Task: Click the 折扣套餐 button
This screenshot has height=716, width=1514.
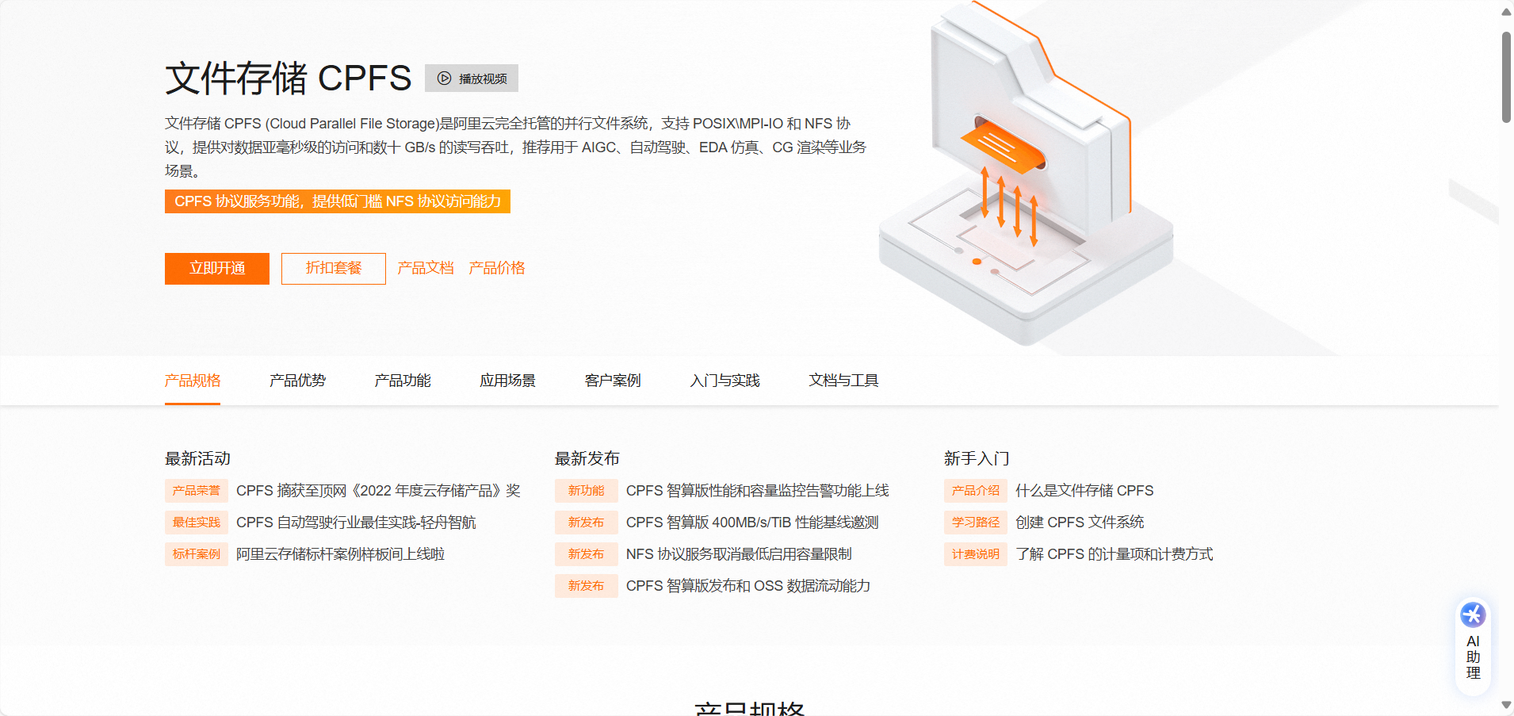Action: 334,269
